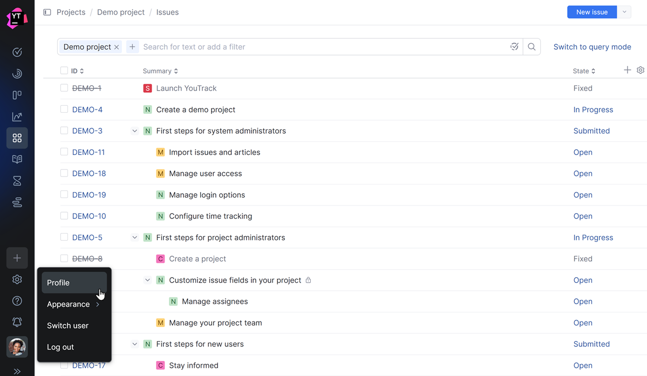This screenshot has width=647, height=376.
Task: Click the help question mark icon
Action: click(17, 301)
